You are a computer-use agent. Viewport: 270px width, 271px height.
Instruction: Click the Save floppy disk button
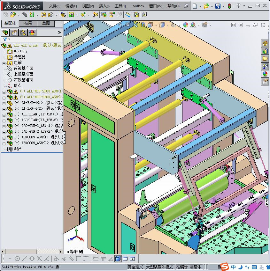click(x=218, y=6)
